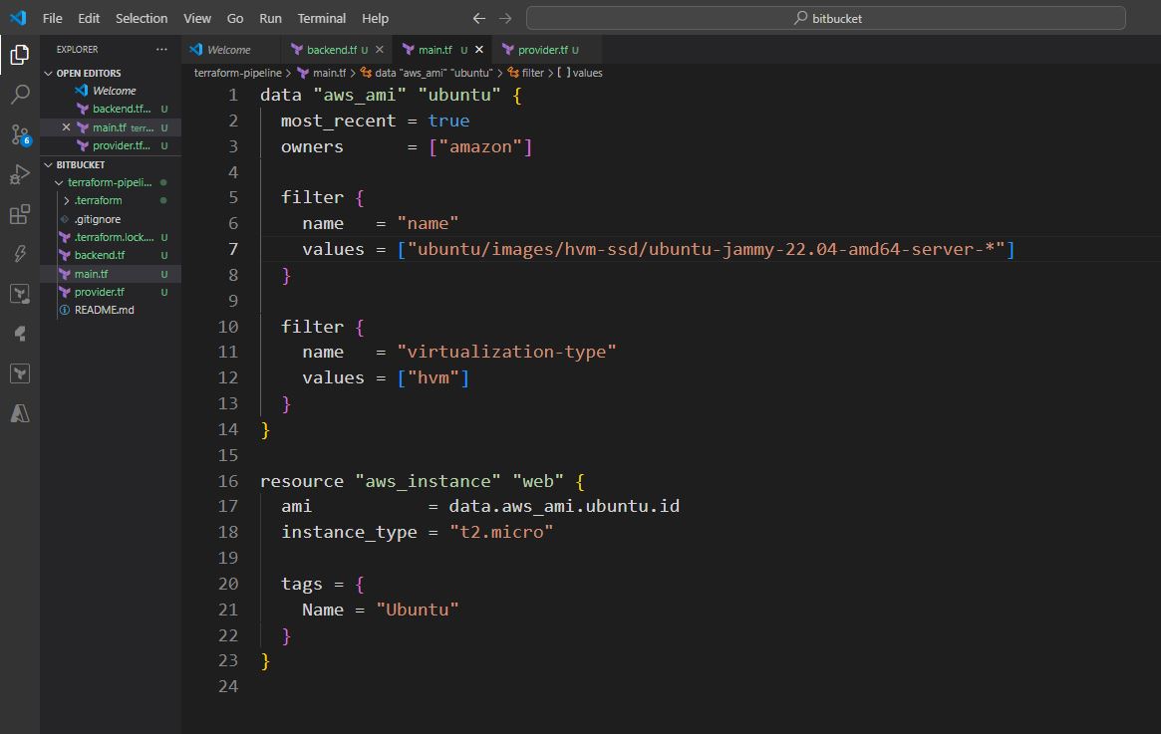
Task: Click the bitbucket command center search box
Action: [x=825, y=18]
